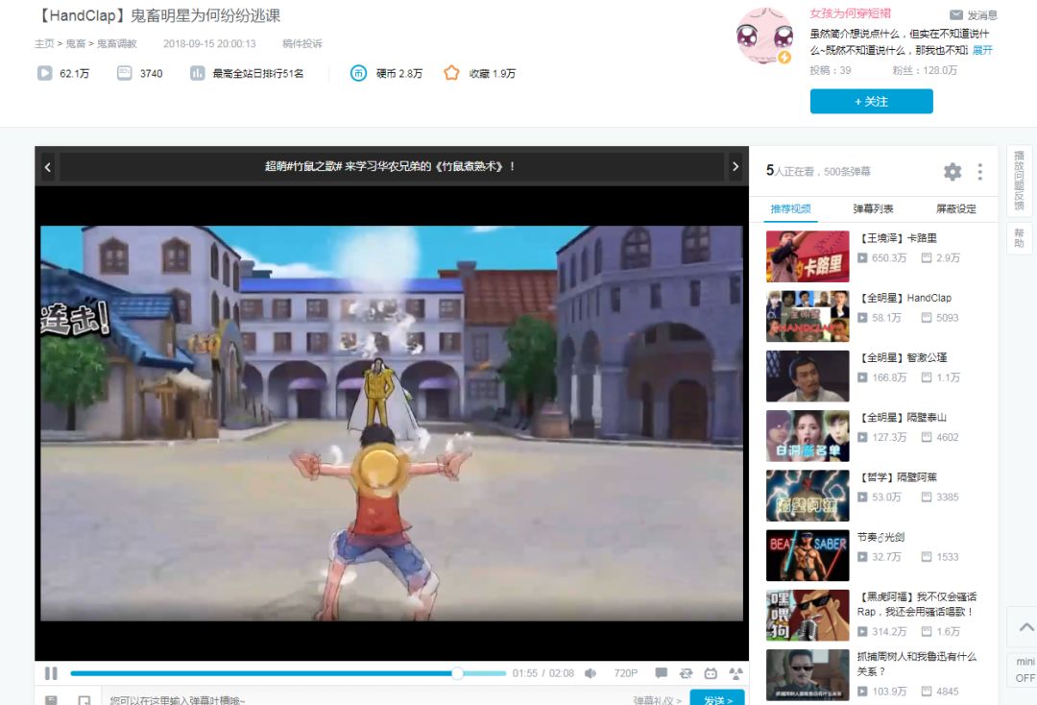Open the 【黑虎阿福】 Rap video title
This screenshot has width=1037, height=705.
click(917, 604)
